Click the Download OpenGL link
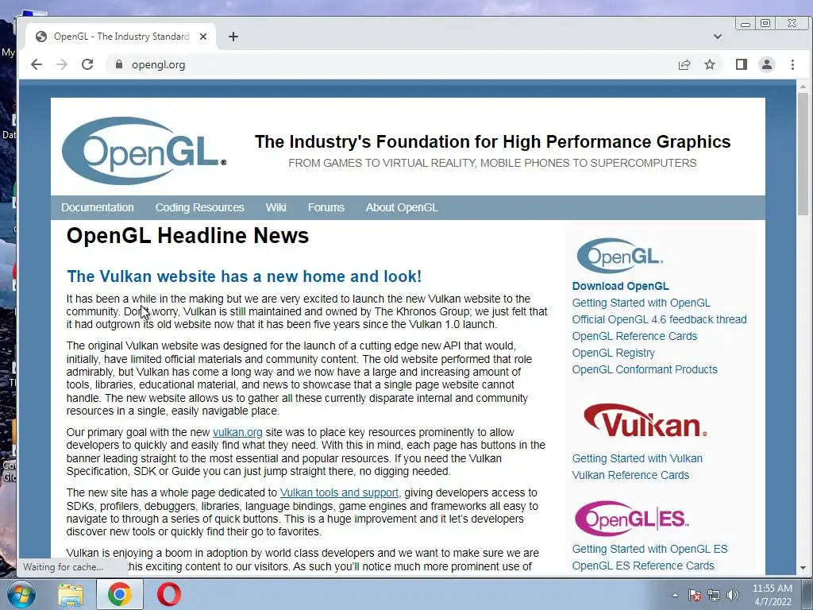 (621, 286)
